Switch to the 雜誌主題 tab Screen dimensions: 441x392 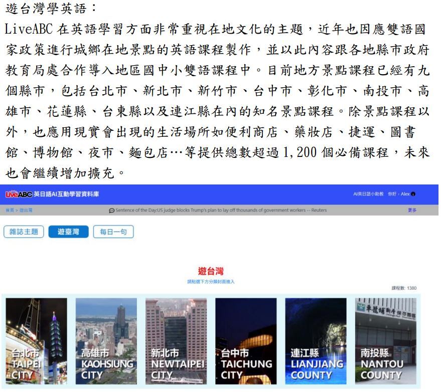coord(24,232)
